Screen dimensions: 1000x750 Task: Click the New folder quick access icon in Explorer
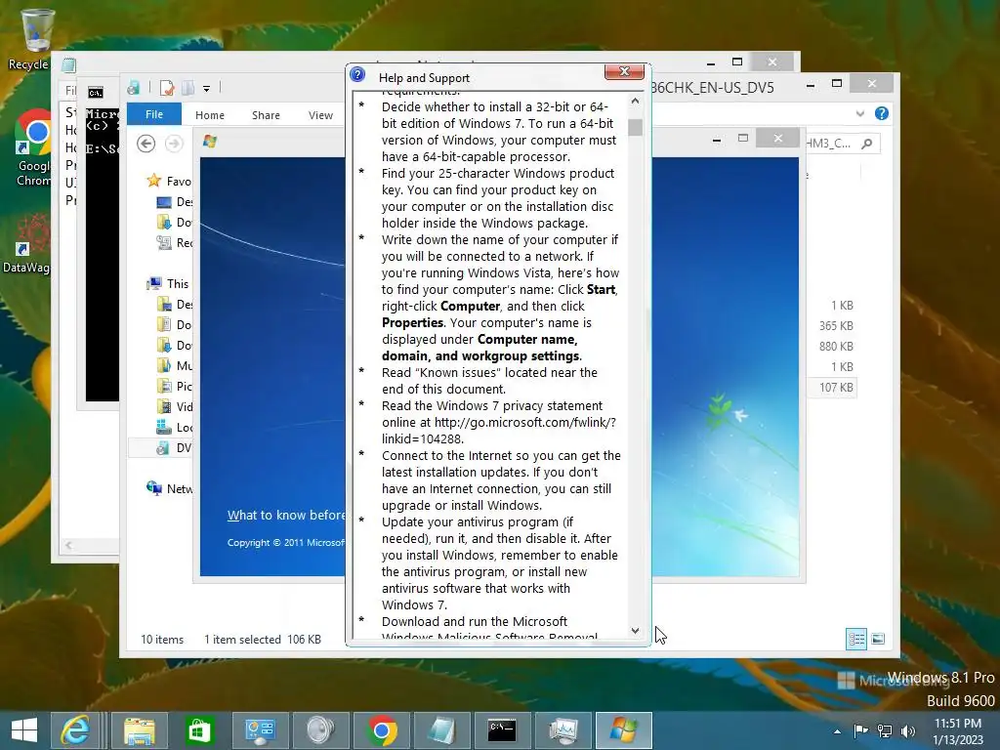[x=188, y=87]
